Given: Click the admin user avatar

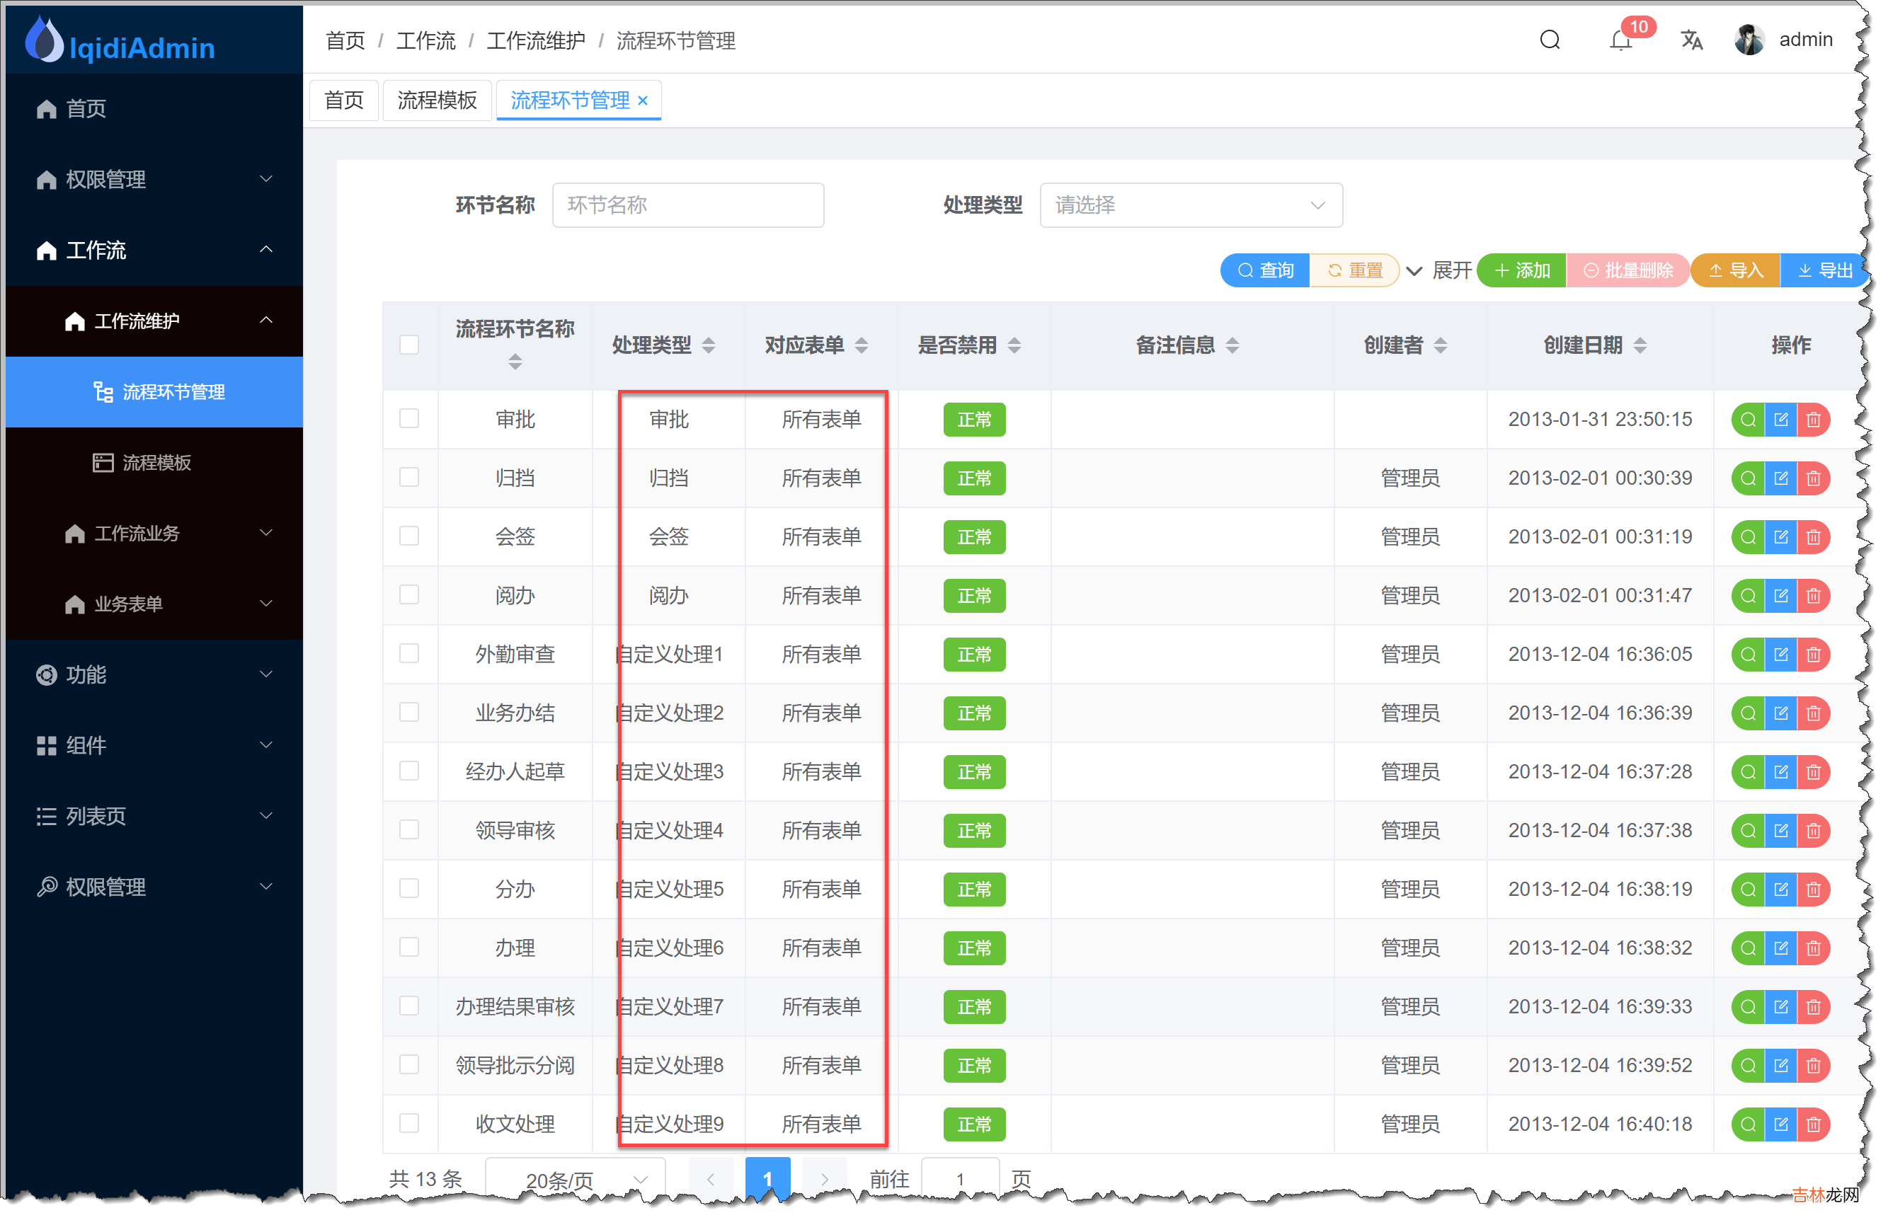Looking at the screenshot, I should pyautogui.click(x=1748, y=40).
